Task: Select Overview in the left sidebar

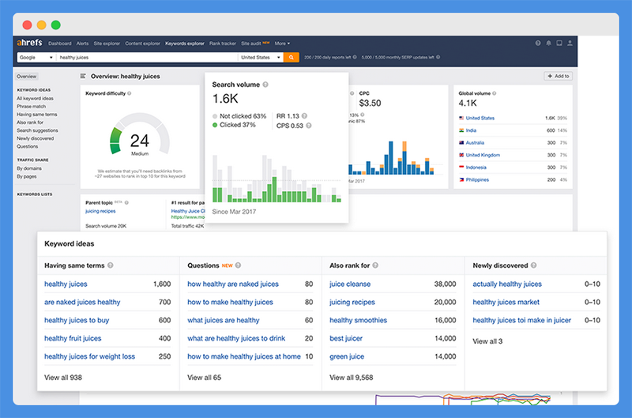Action: pos(27,76)
